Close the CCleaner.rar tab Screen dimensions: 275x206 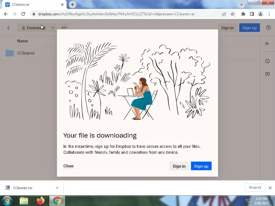[62, 5]
